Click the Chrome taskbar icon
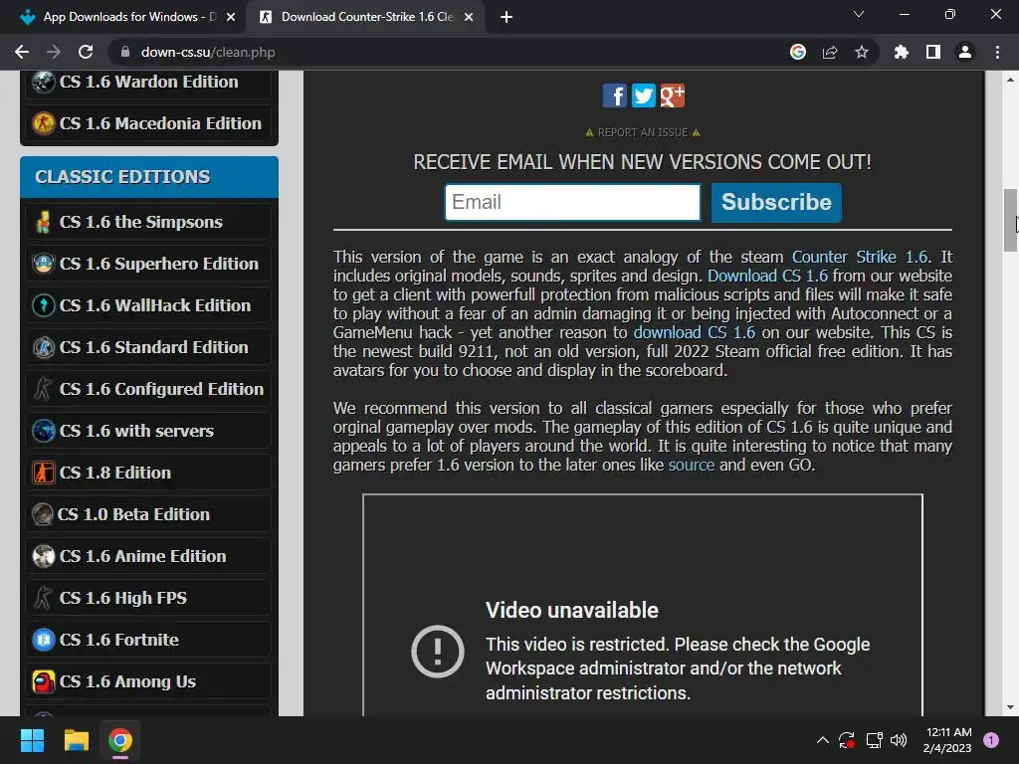 point(120,740)
